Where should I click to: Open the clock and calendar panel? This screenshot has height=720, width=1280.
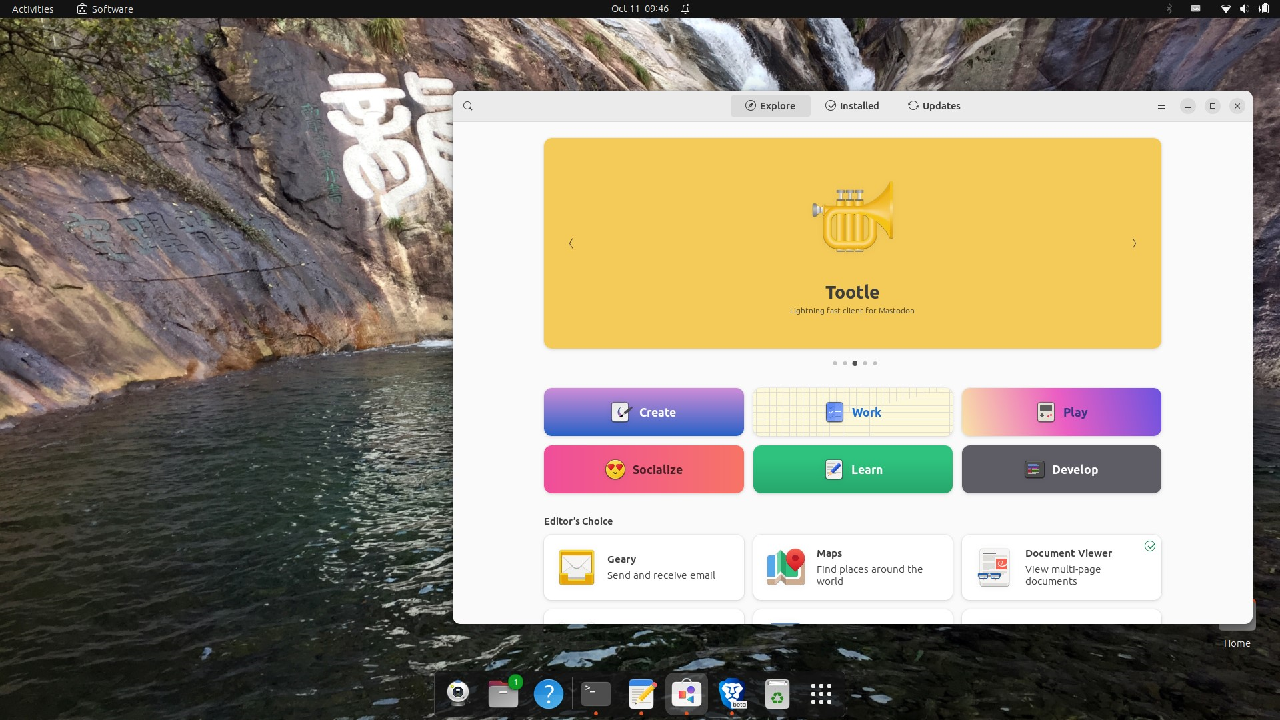639,9
